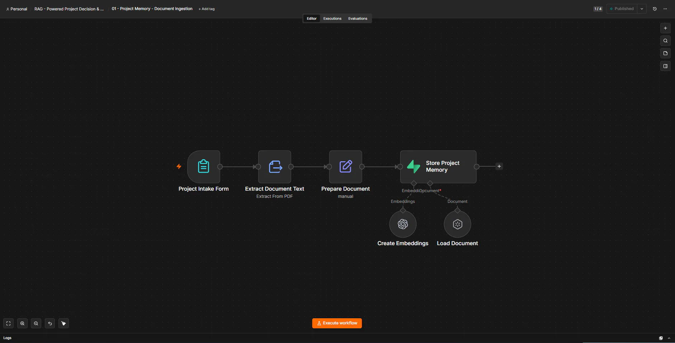The width and height of the screenshot is (675, 343).
Task: Open workflow history clock icon
Action: click(655, 9)
